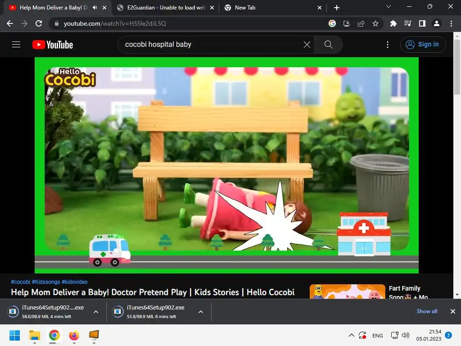Click the site lock icon in address bar
This screenshot has width=461, height=346.
57,23
